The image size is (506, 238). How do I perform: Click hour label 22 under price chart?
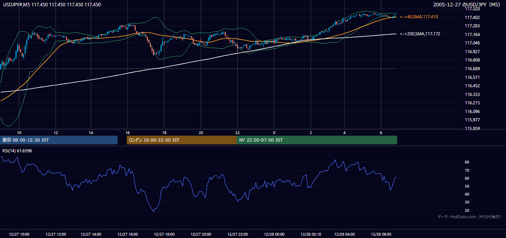pyautogui.click(x=237, y=132)
